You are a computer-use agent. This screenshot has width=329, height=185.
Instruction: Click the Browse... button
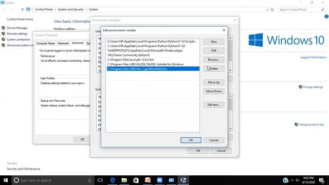point(214,60)
